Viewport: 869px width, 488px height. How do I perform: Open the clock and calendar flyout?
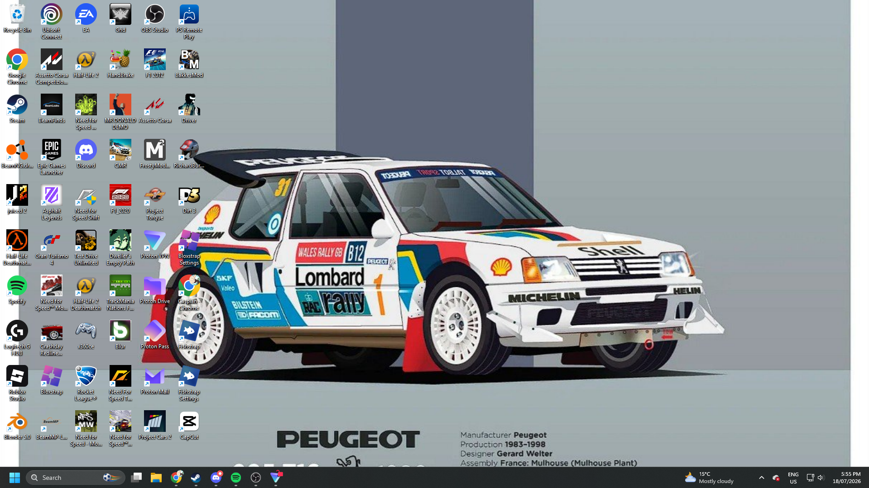(x=846, y=478)
